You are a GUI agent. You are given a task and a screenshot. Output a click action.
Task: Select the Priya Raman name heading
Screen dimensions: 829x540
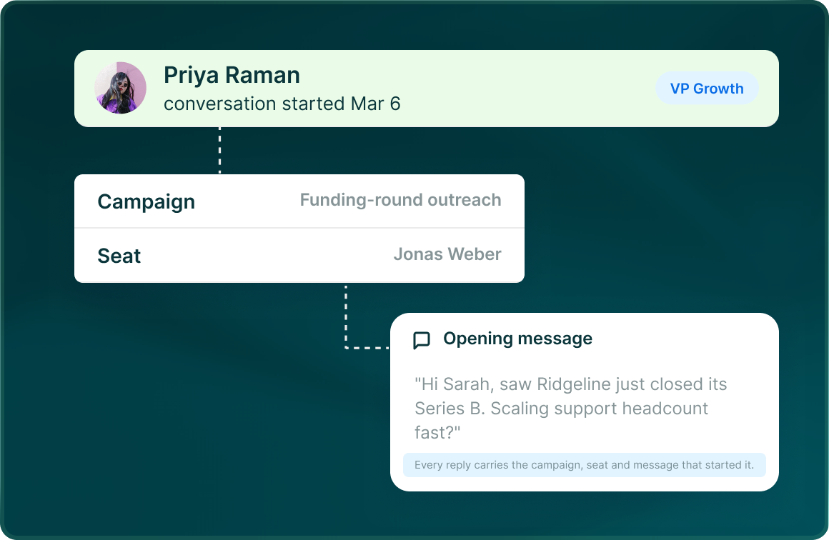pos(232,75)
